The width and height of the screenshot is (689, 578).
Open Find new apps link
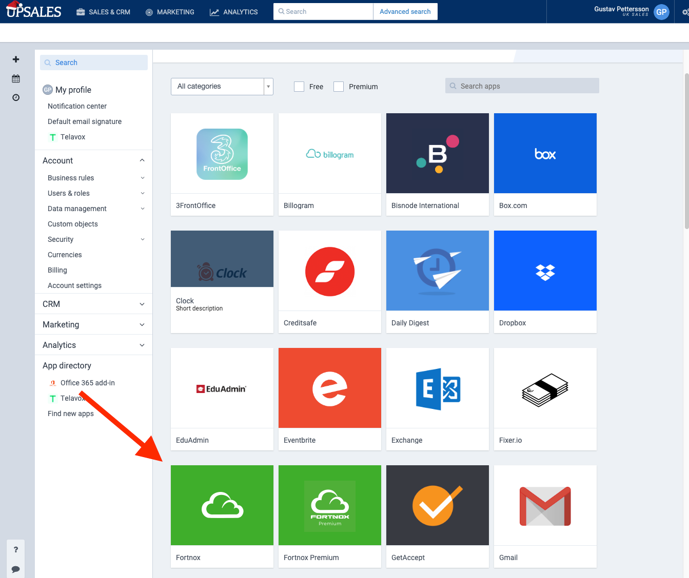[71, 414]
